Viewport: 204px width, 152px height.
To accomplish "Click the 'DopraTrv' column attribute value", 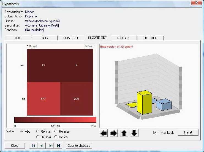I will pos(31,16).
